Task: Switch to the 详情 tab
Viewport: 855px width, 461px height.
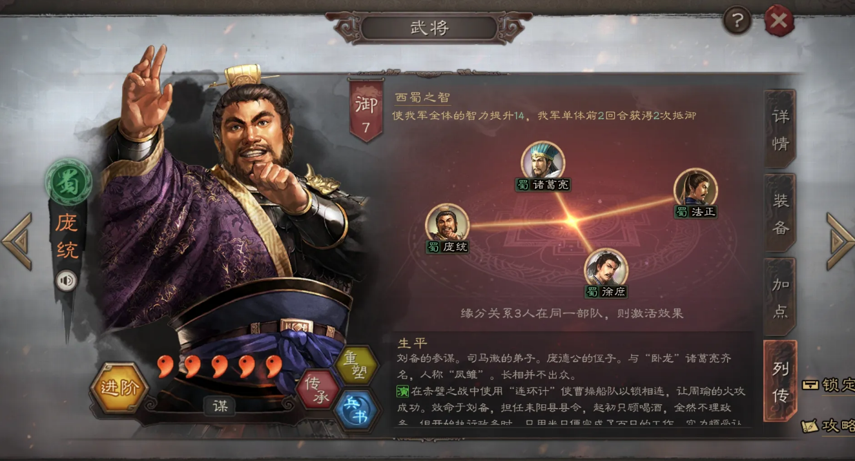Action: [x=780, y=129]
